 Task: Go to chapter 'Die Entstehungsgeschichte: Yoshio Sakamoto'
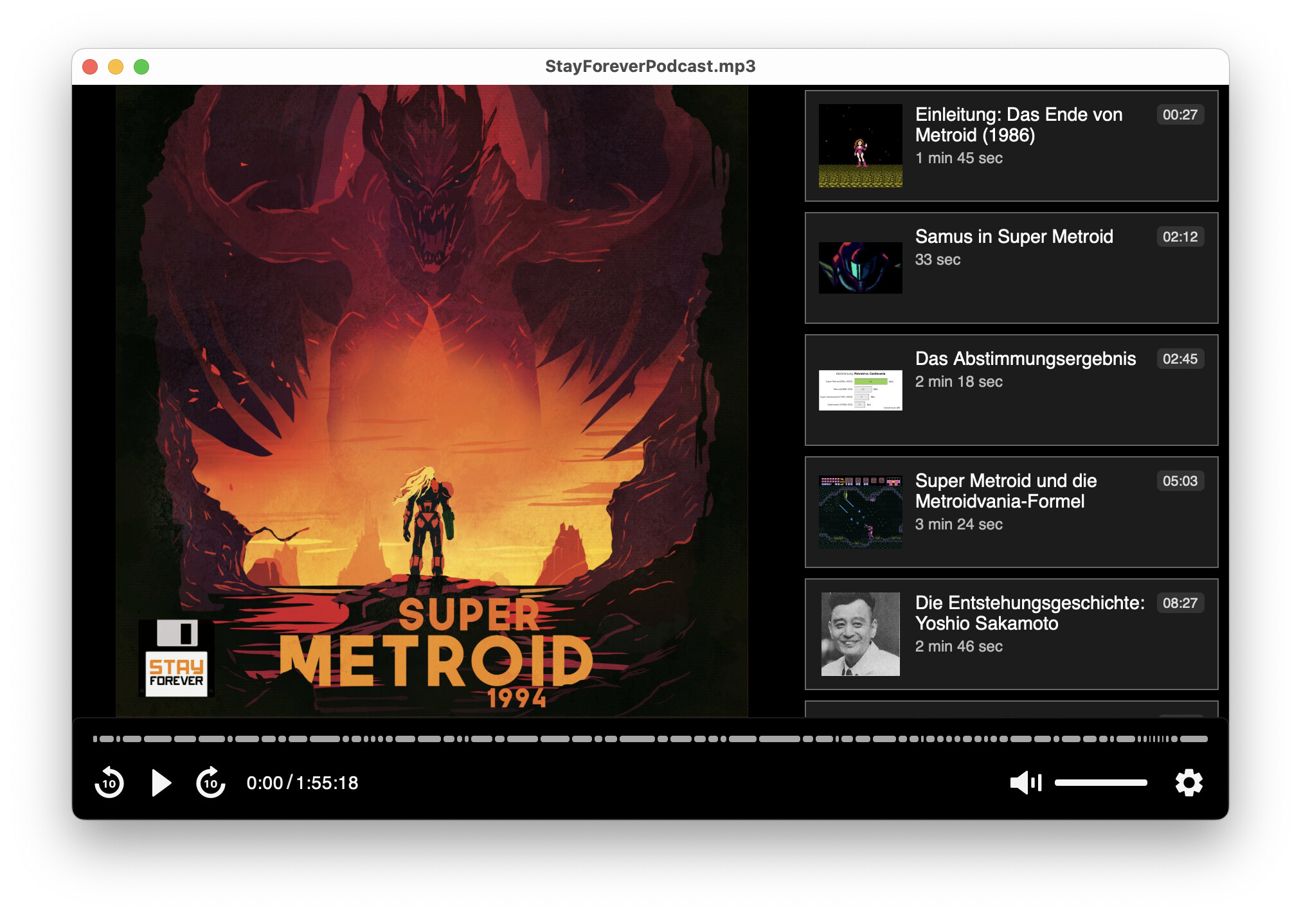1011,634
